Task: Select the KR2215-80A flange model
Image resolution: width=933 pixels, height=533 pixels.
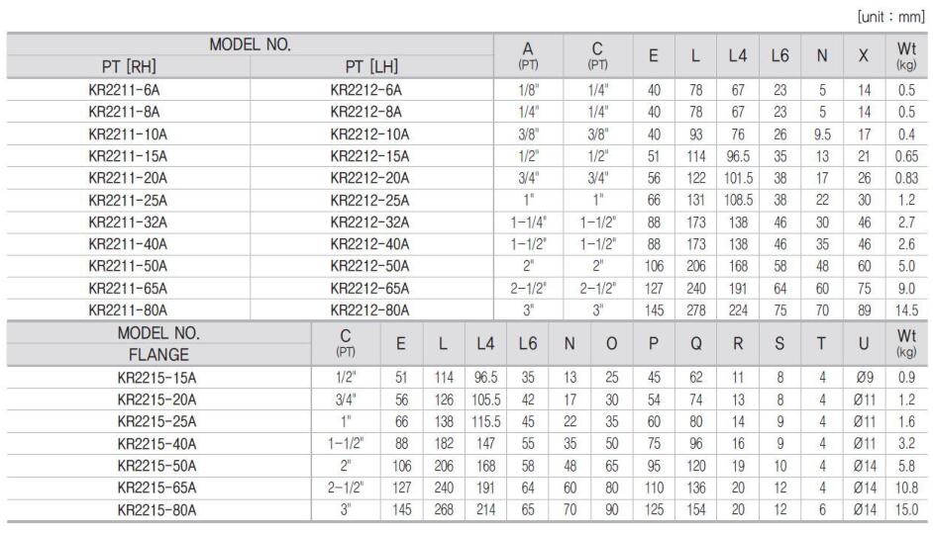Action: click(x=157, y=510)
